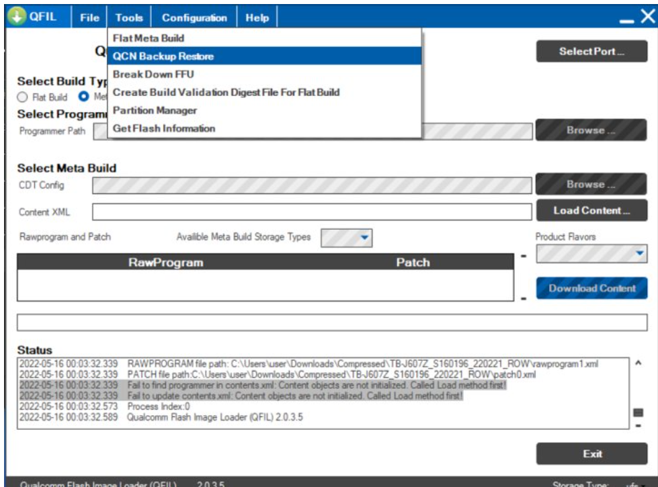Click the Select Port button
The width and height of the screenshot is (658, 487).
(591, 51)
